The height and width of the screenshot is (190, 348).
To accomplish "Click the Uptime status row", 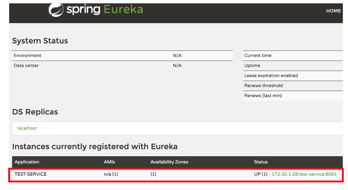I will coord(251,65).
